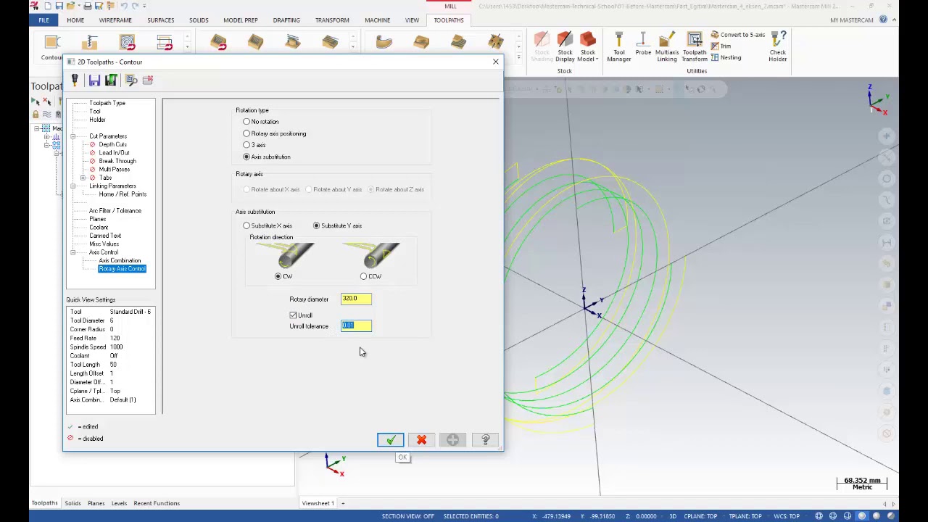
Task: Select Axis substitution radio button
Action: point(246,157)
